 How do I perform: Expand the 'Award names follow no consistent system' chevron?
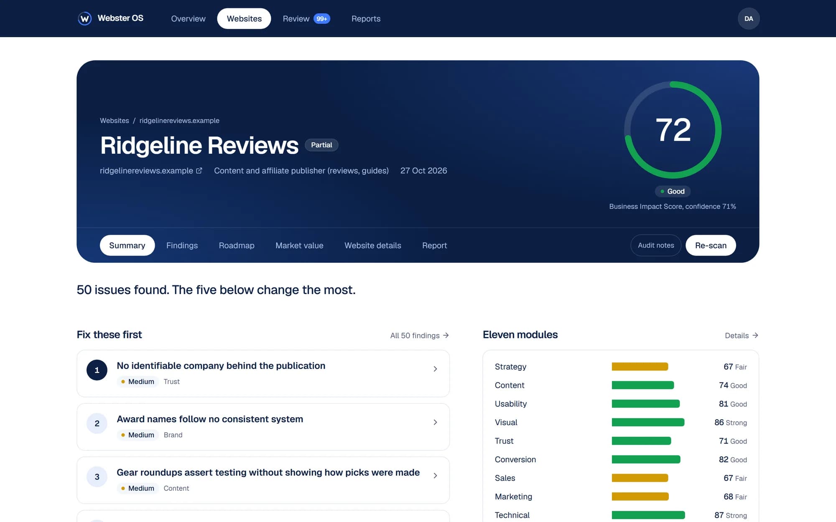click(435, 422)
